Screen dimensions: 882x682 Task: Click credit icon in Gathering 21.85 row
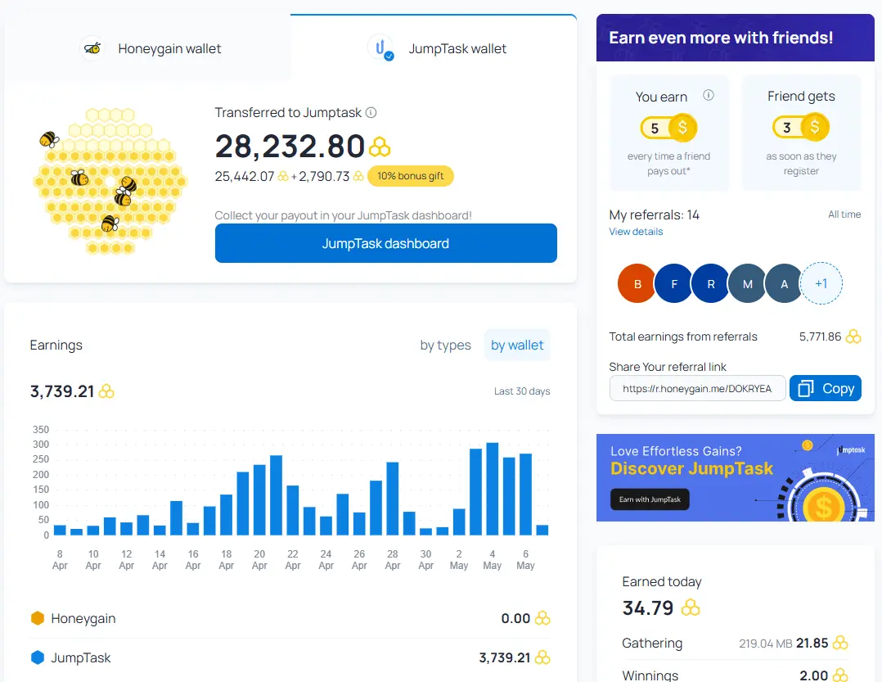click(840, 643)
